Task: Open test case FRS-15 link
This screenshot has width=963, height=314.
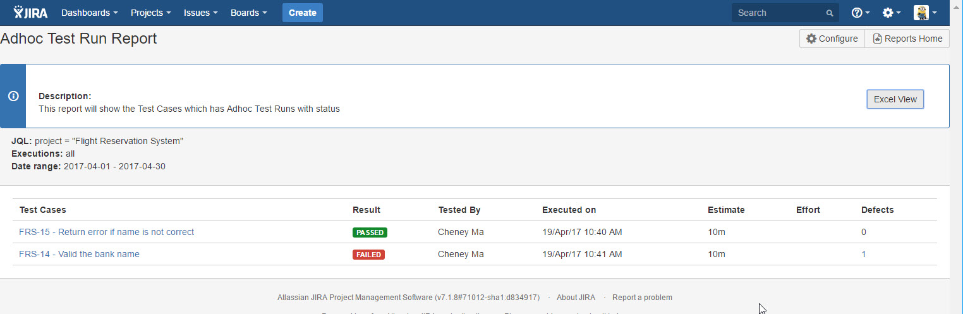Action: (x=107, y=232)
